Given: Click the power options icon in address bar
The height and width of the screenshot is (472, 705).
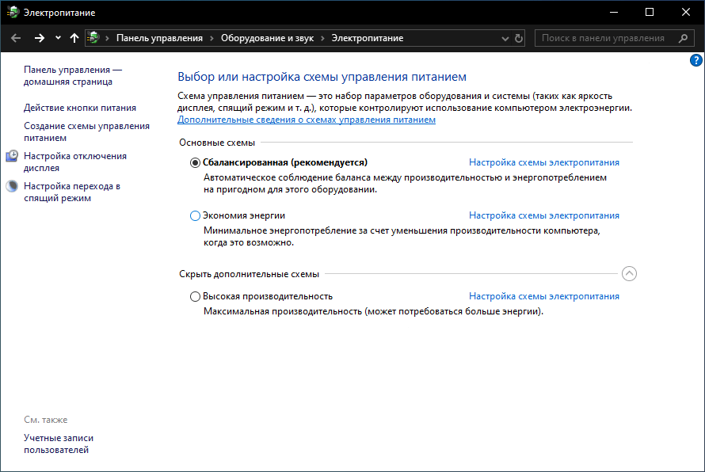Looking at the screenshot, I should point(93,38).
